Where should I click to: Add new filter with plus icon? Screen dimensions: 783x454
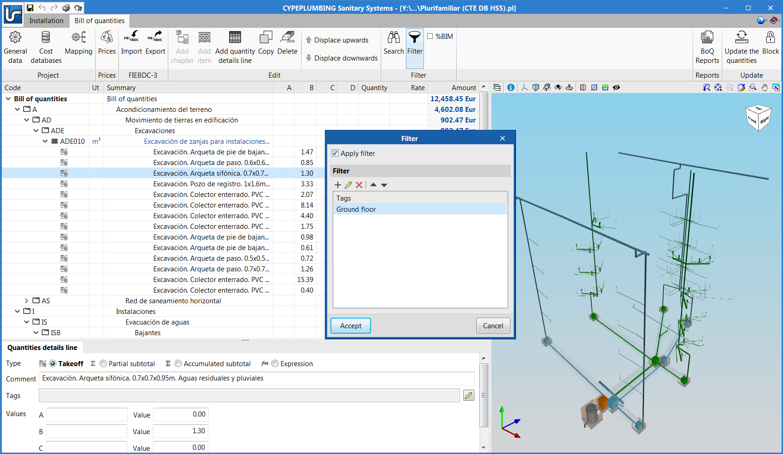pyautogui.click(x=338, y=185)
